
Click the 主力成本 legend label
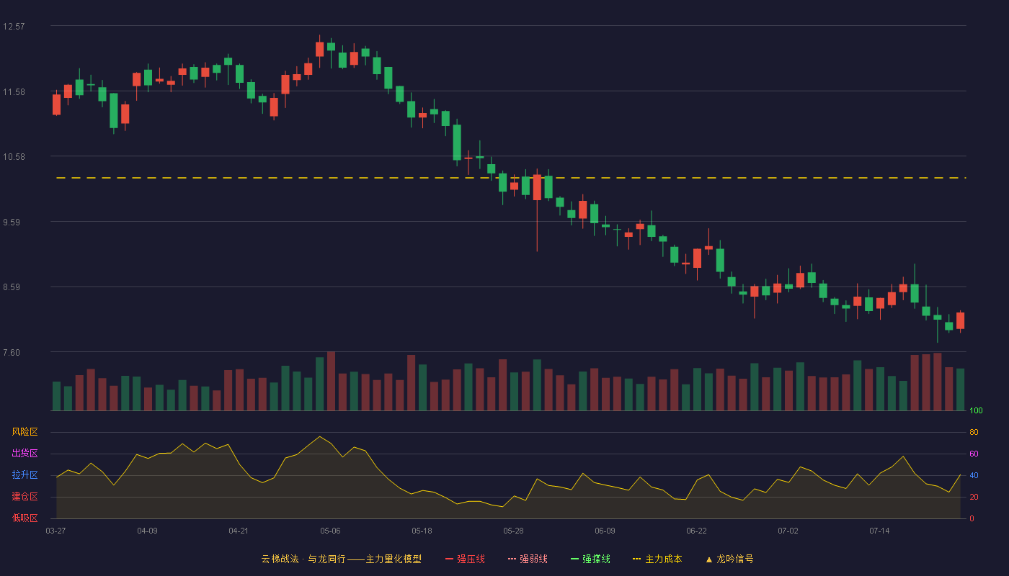[x=663, y=559]
